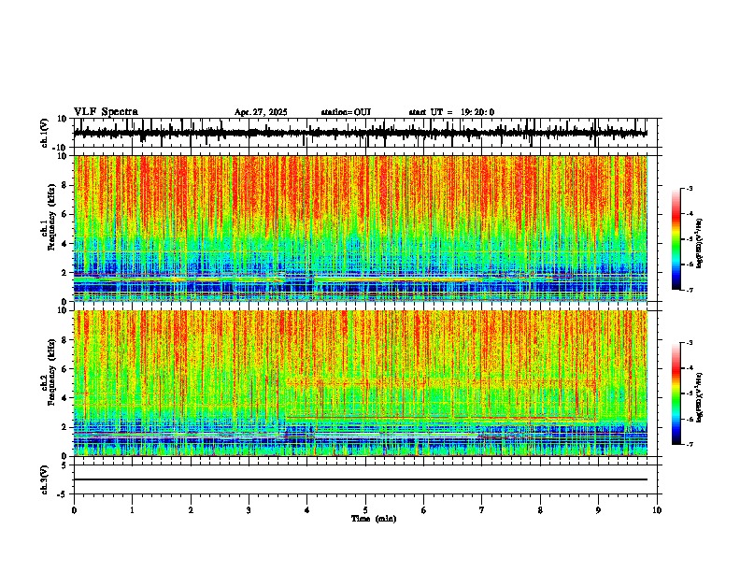Click time axis tick label "7"

click(482, 510)
